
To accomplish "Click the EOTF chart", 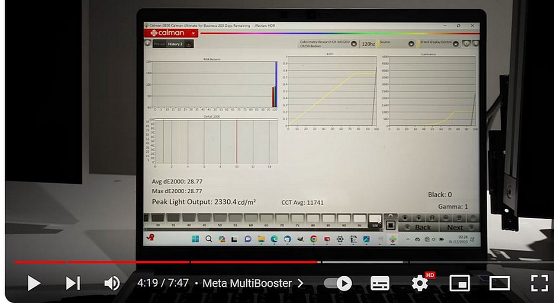I will 332,92.
